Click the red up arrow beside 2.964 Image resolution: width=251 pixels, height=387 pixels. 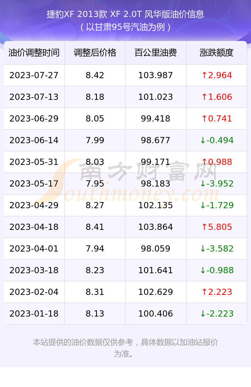(204, 75)
